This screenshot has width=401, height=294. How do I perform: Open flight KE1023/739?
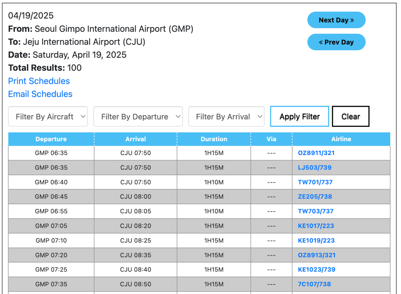tap(316, 269)
